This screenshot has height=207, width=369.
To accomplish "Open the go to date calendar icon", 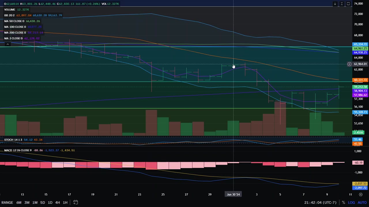I will pos(76,202).
